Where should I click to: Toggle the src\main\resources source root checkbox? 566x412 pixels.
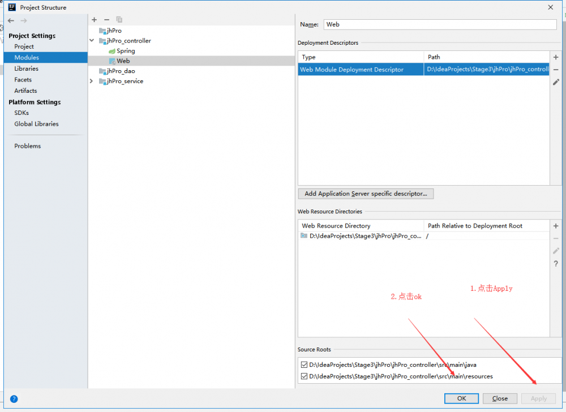pyautogui.click(x=305, y=376)
